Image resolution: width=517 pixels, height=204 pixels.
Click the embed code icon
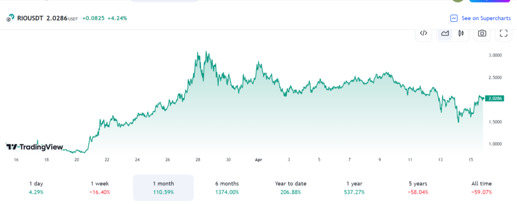(x=424, y=33)
